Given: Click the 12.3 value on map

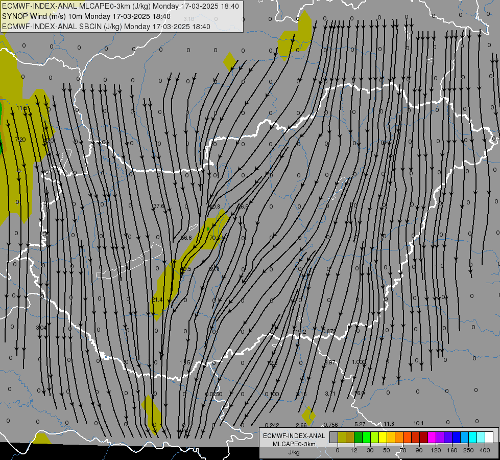Looking at the screenshot, I should coord(272,363).
